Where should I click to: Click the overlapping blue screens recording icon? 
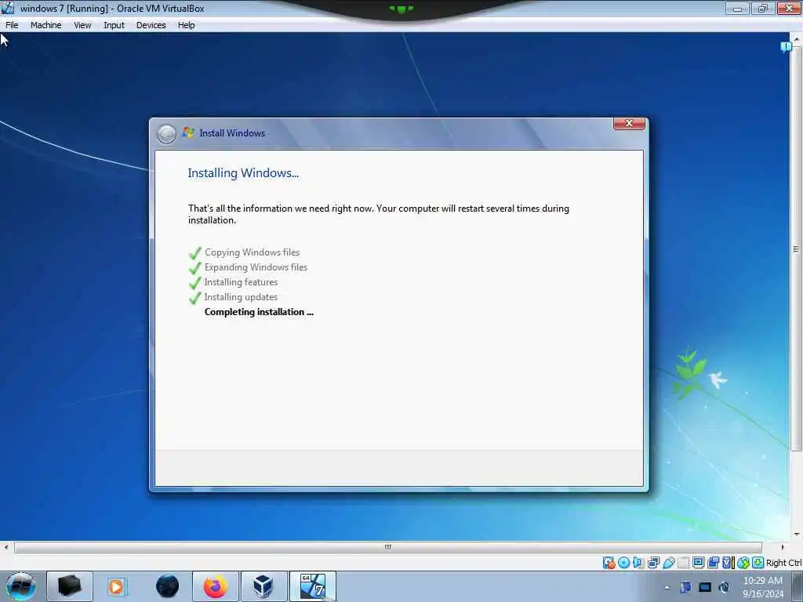[x=713, y=563]
